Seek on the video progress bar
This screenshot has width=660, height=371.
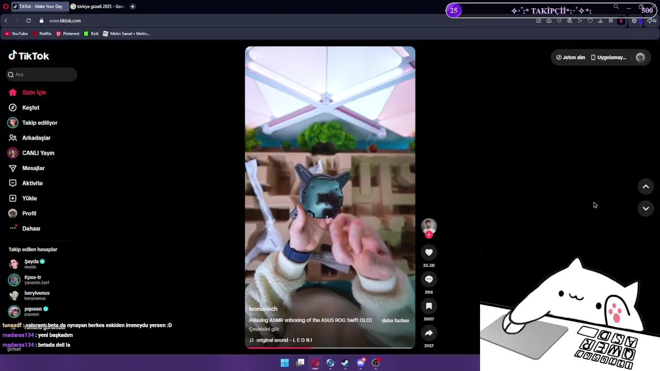(330, 348)
